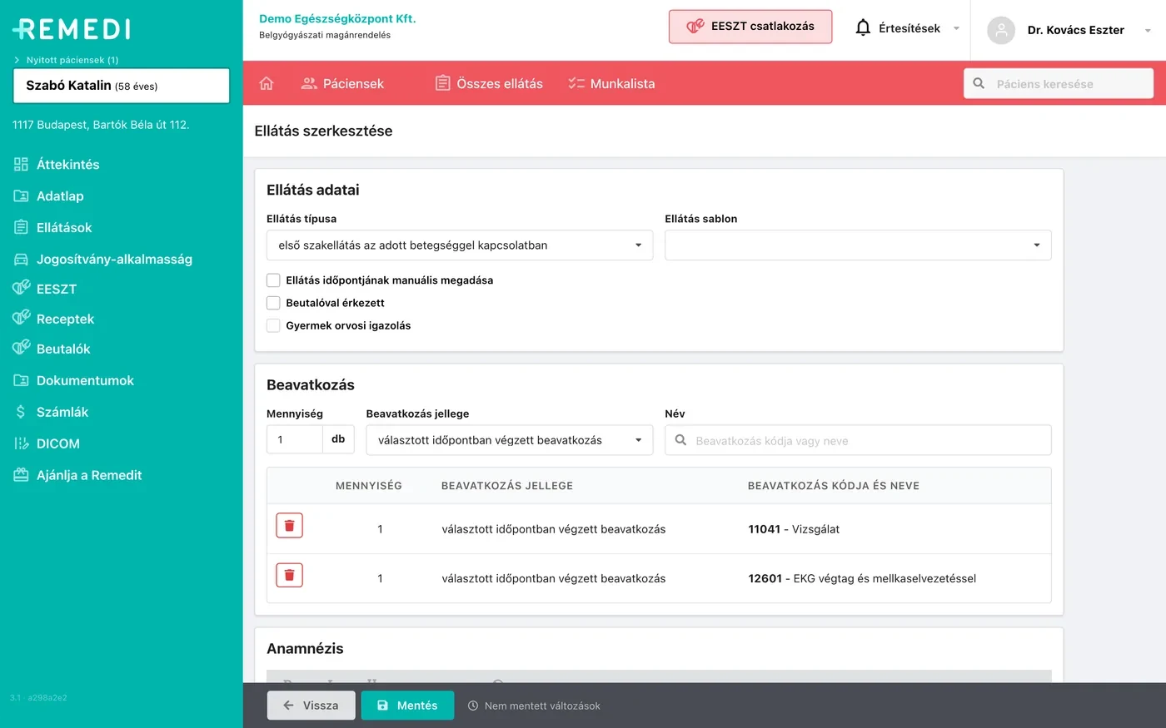This screenshot has height=728, width=1166.
Task: Click the Nem mentett változások status text
Action: 542,706
